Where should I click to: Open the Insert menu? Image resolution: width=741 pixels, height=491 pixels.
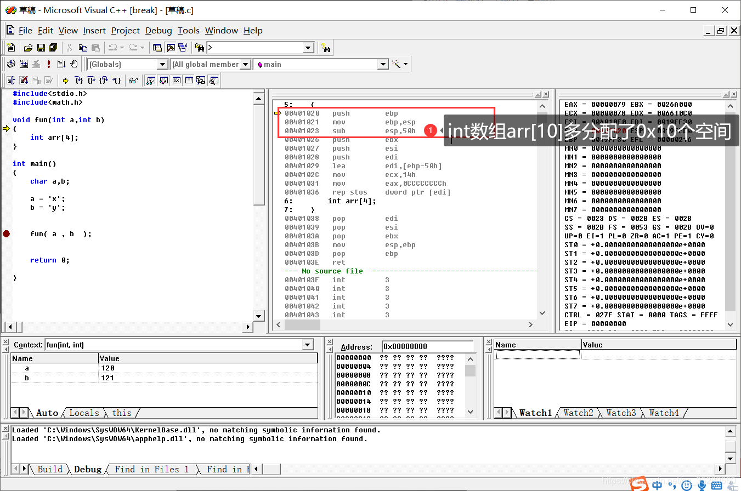94,31
